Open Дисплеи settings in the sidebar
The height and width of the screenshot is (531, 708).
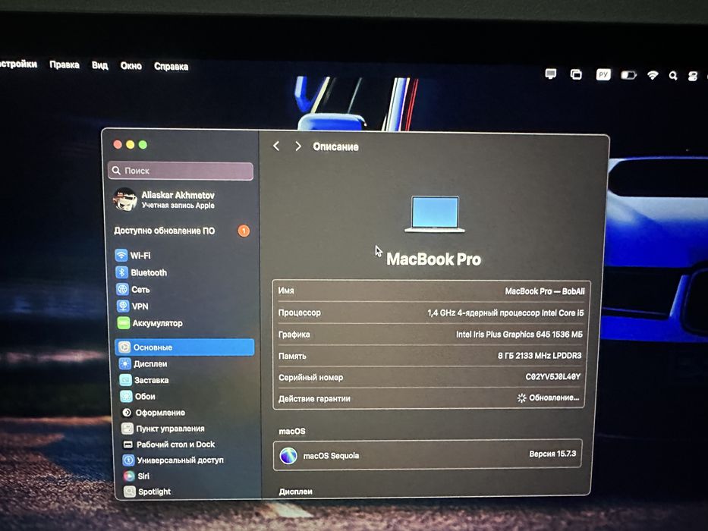[x=143, y=364]
